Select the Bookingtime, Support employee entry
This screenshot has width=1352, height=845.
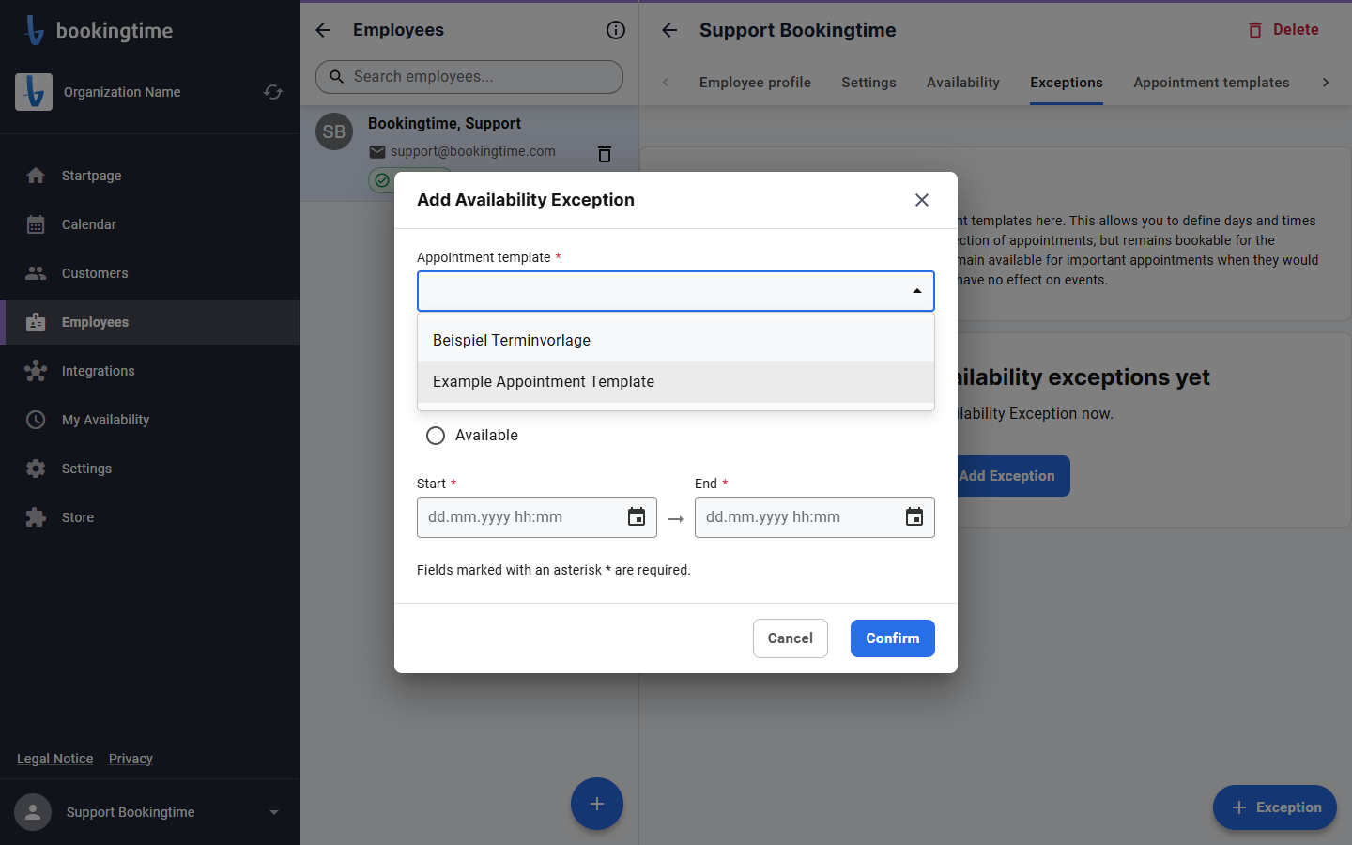coord(469,153)
